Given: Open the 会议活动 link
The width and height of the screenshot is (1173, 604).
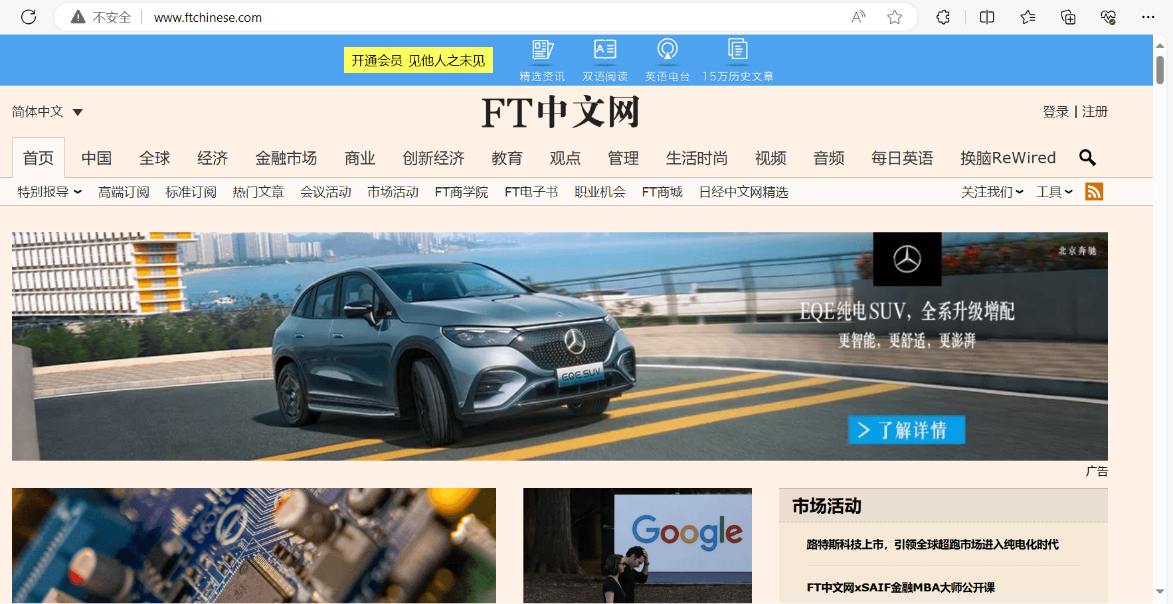Looking at the screenshot, I should (325, 192).
